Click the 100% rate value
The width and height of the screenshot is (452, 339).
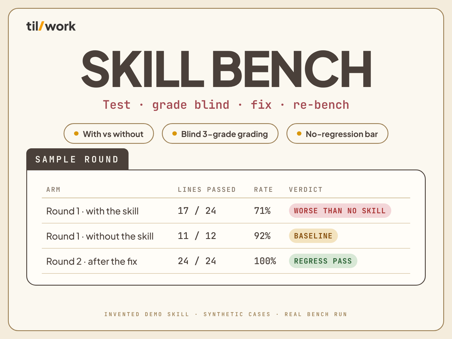pyautogui.click(x=265, y=261)
